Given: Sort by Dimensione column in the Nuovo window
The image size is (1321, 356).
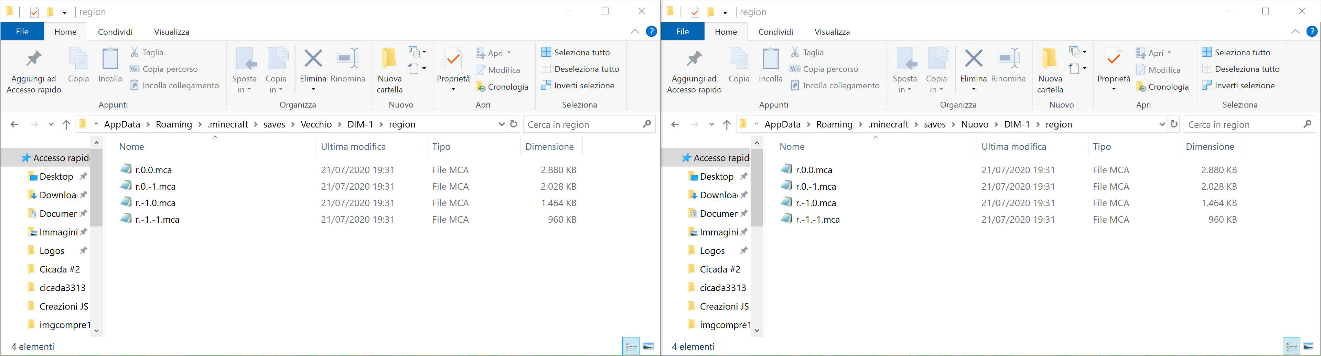Looking at the screenshot, I should click(1210, 146).
